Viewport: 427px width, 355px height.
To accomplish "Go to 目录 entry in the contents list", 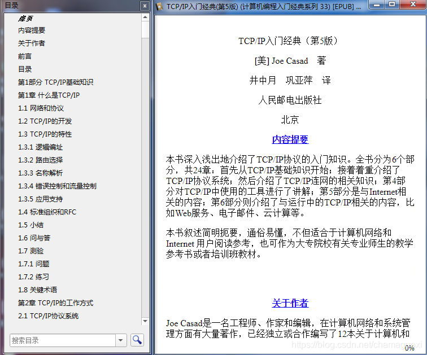I will point(25,69).
